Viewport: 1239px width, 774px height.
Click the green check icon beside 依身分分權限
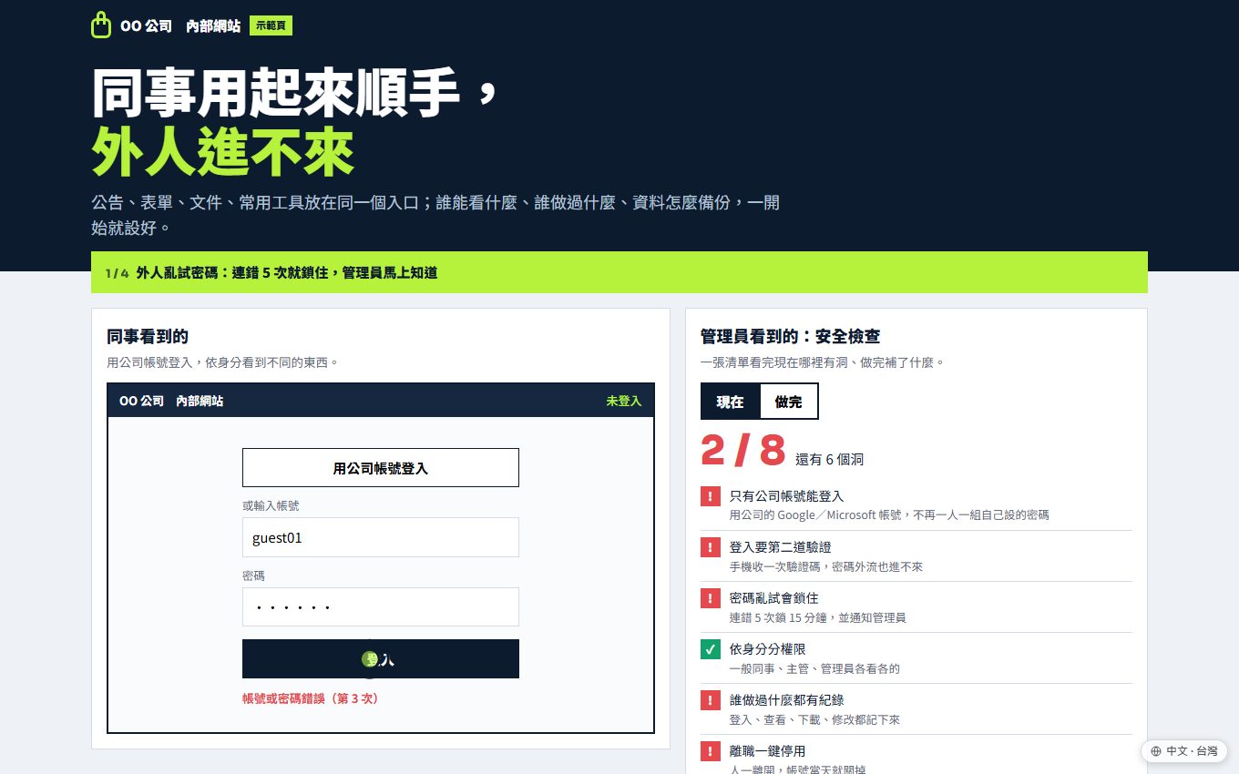pos(711,649)
